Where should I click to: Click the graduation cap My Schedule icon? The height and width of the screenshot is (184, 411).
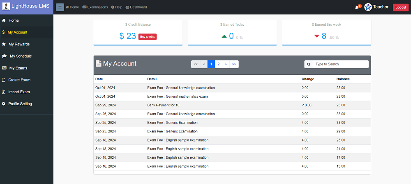tap(4, 56)
